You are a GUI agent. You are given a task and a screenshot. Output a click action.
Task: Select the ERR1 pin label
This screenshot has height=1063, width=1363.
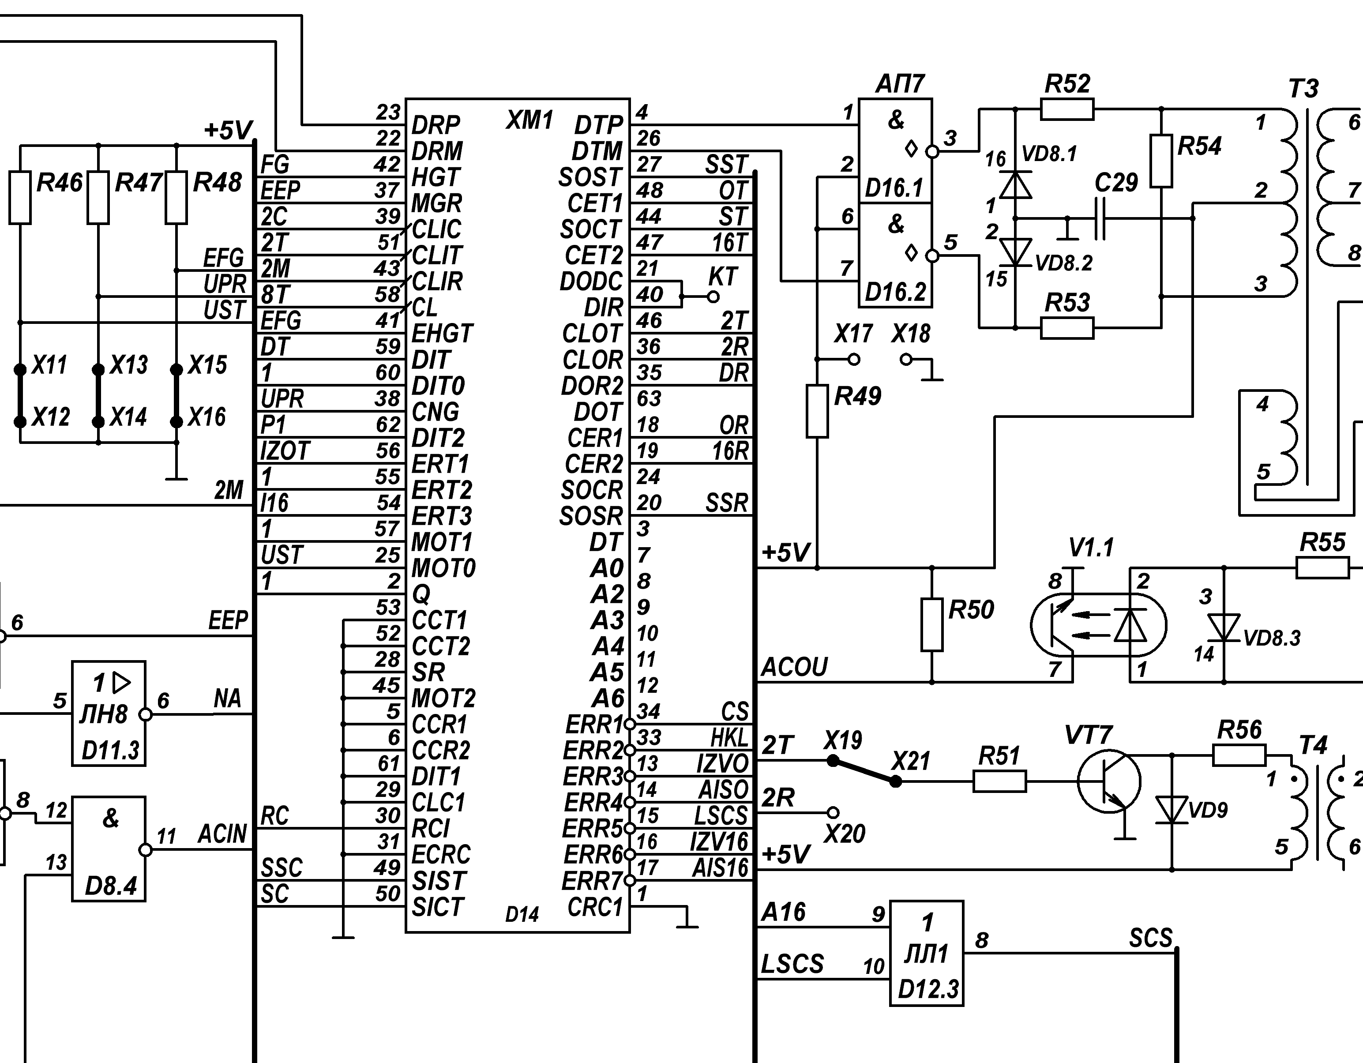pyautogui.click(x=594, y=724)
